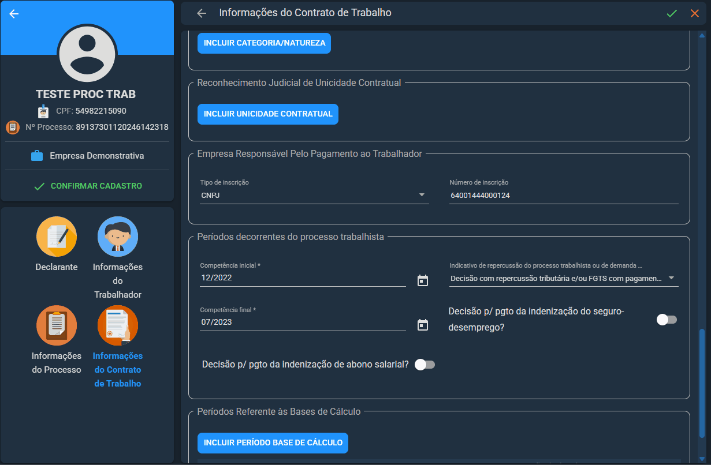This screenshot has height=465, width=711.
Task: Toggle seguro-desemprego indemnity decision switch
Action: pyautogui.click(x=667, y=320)
